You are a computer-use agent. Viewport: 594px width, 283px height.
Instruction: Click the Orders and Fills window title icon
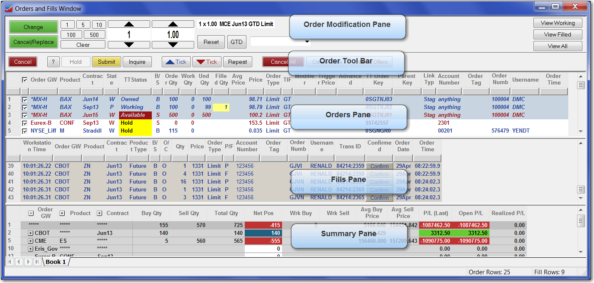click(x=8, y=8)
